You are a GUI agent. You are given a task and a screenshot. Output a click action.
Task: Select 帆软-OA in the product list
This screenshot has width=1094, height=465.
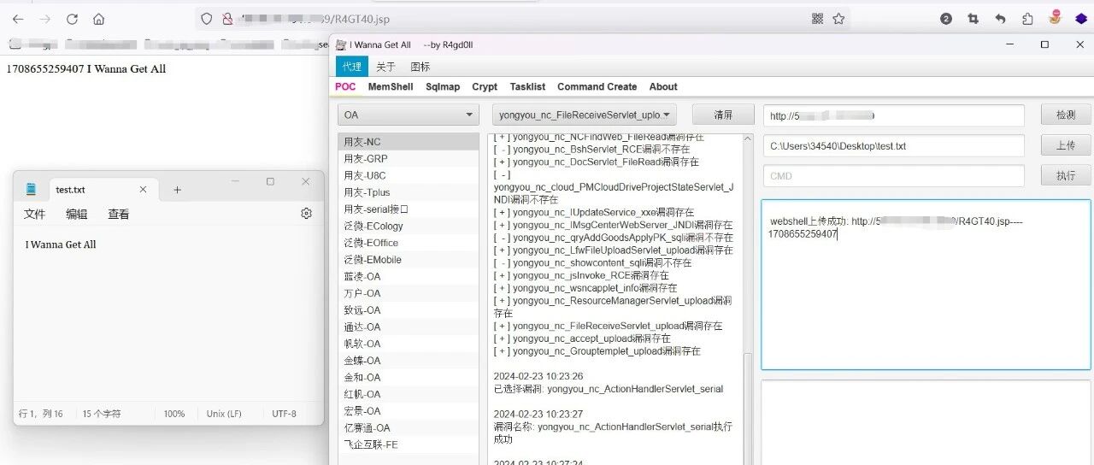tap(409, 344)
